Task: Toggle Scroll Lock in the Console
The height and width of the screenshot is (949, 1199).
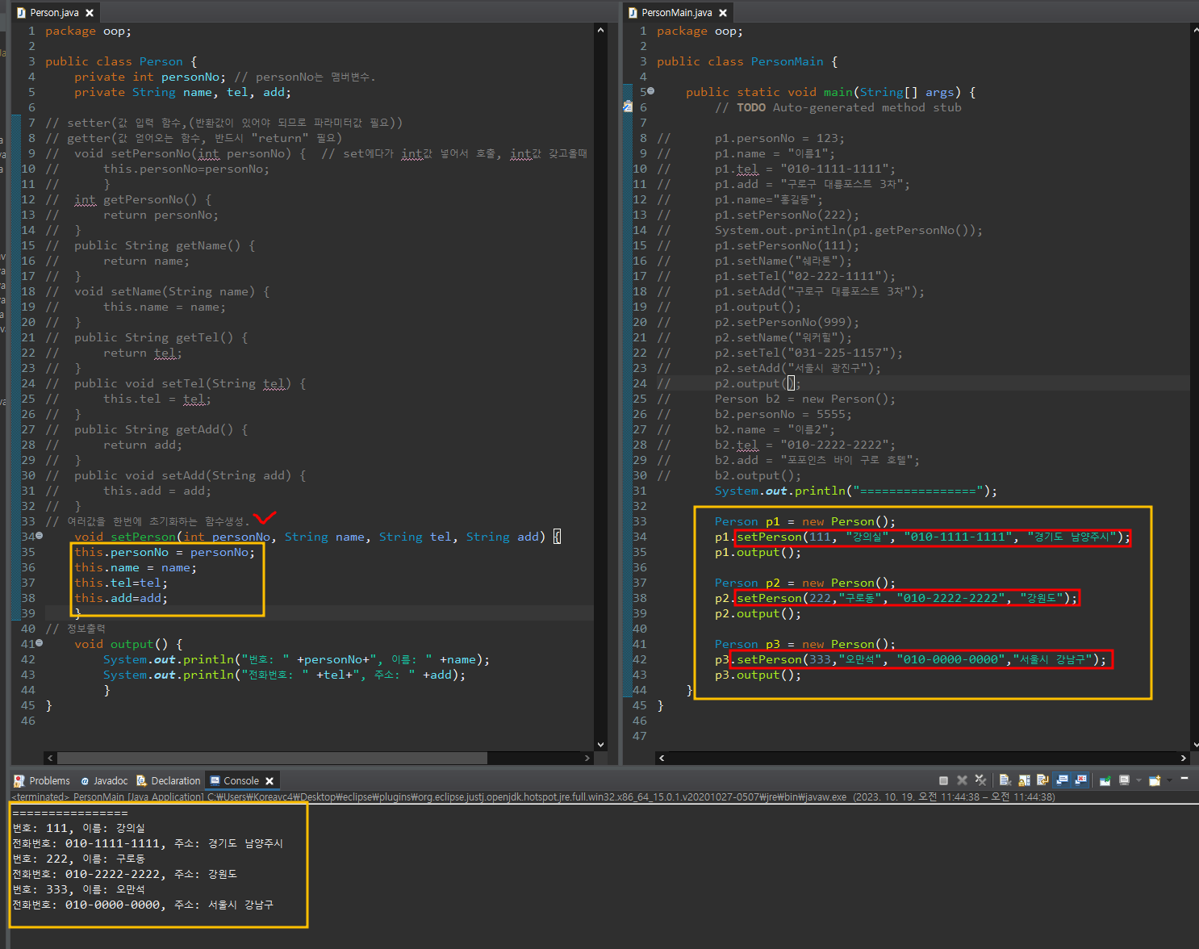Action: tap(1024, 780)
